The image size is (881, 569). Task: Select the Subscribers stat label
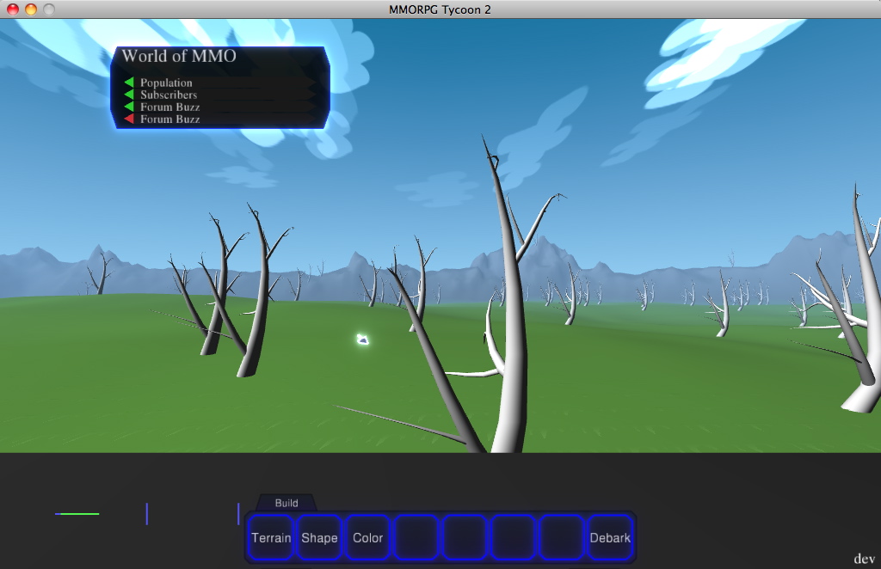click(x=169, y=95)
